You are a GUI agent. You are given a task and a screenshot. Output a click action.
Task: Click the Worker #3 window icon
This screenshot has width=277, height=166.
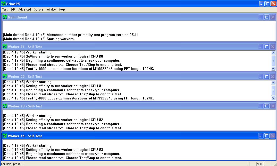[x=5, y=106]
